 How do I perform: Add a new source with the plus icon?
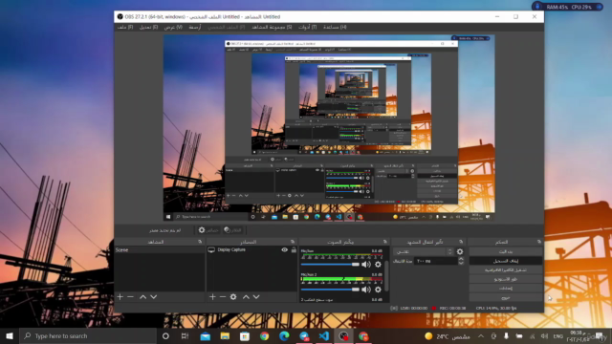212,297
